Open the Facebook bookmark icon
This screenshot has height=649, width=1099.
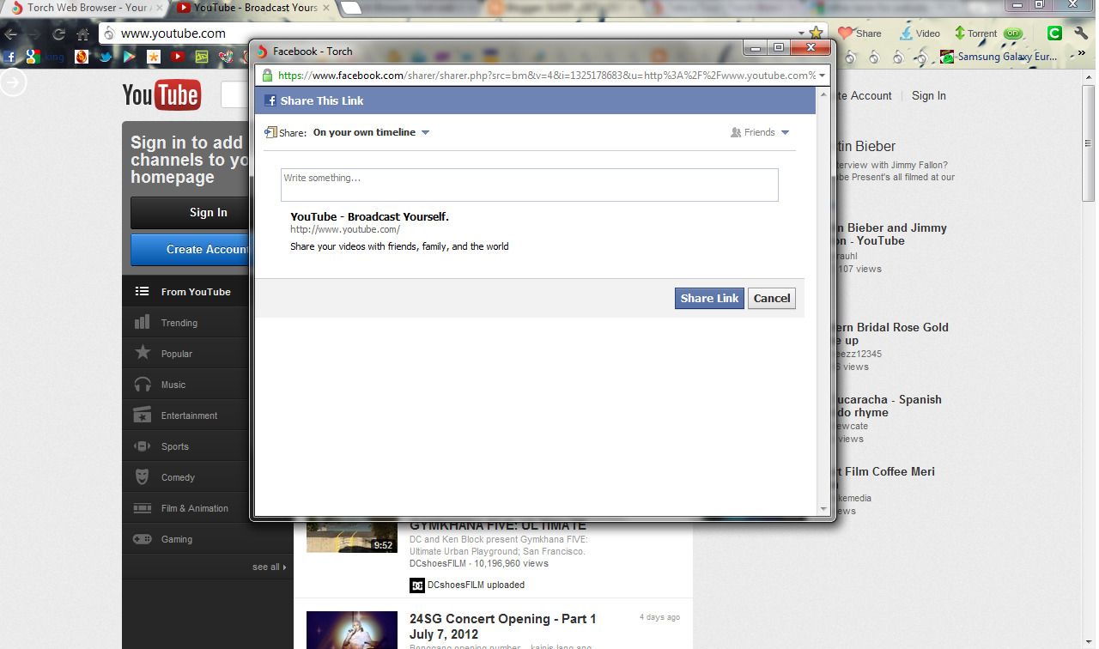[9, 57]
